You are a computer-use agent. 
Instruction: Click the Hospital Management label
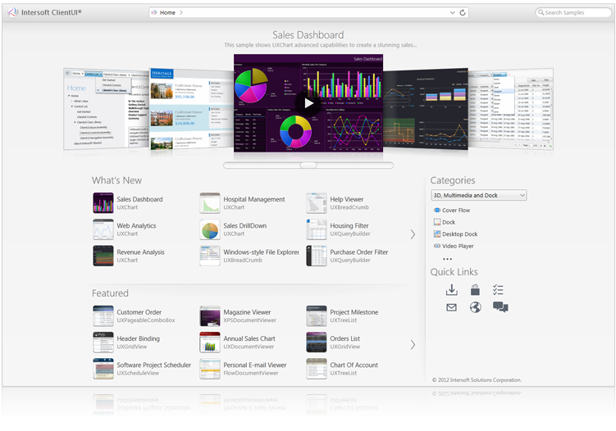click(254, 199)
